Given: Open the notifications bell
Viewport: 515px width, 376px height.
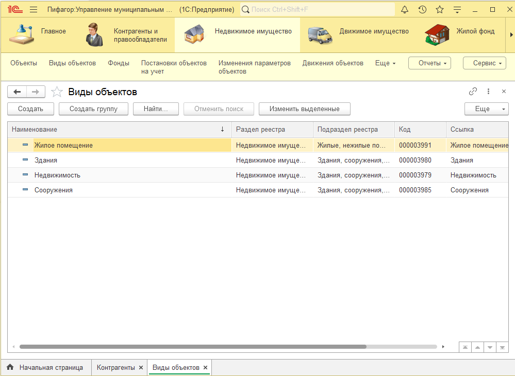Looking at the screenshot, I should (x=405, y=9).
